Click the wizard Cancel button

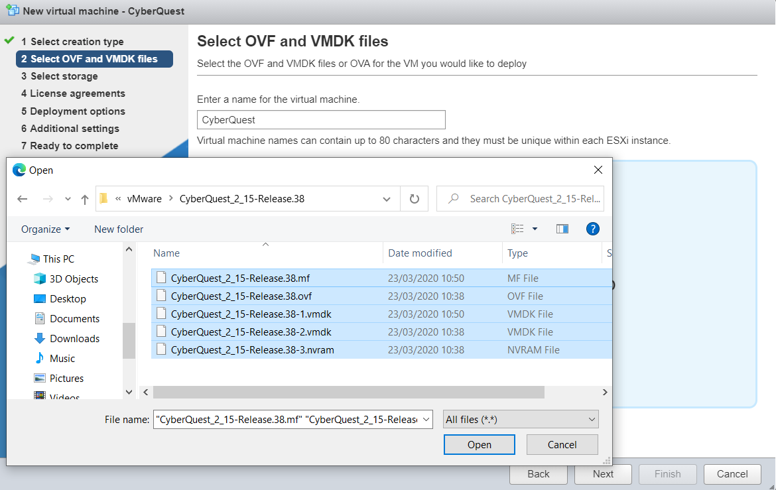[x=732, y=474]
